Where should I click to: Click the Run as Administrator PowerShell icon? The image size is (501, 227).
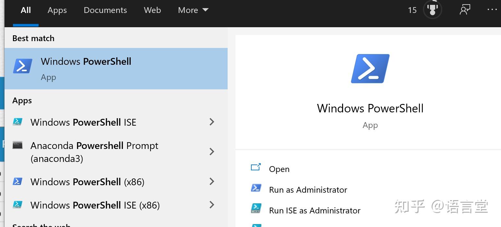pyautogui.click(x=256, y=188)
